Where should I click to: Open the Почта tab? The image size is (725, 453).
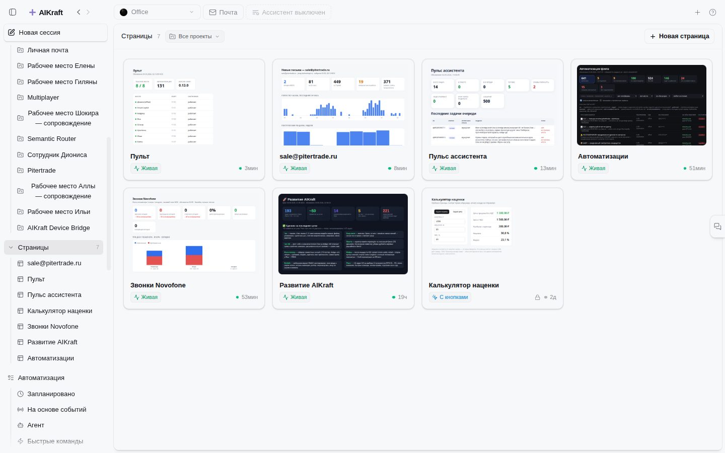(223, 12)
